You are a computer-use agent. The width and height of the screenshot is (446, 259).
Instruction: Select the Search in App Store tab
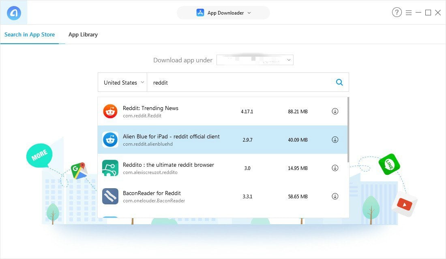[x=30, y=34]
